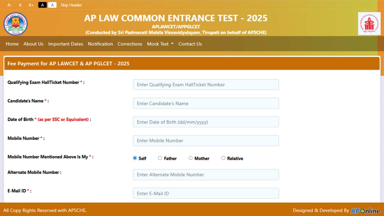This screenshot has width=384, height=216.
Task: Click the APOnline logo in the footer
Action: point(365,211)
